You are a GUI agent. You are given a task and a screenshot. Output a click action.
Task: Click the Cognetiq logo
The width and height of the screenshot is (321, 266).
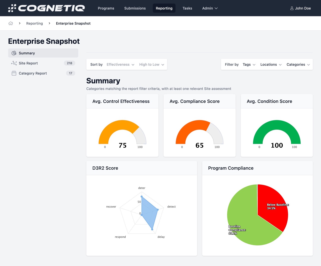(46, 8)
